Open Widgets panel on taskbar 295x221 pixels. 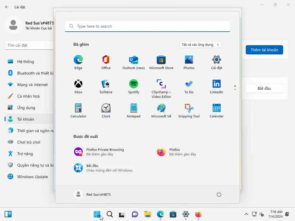tap(8, 214)
